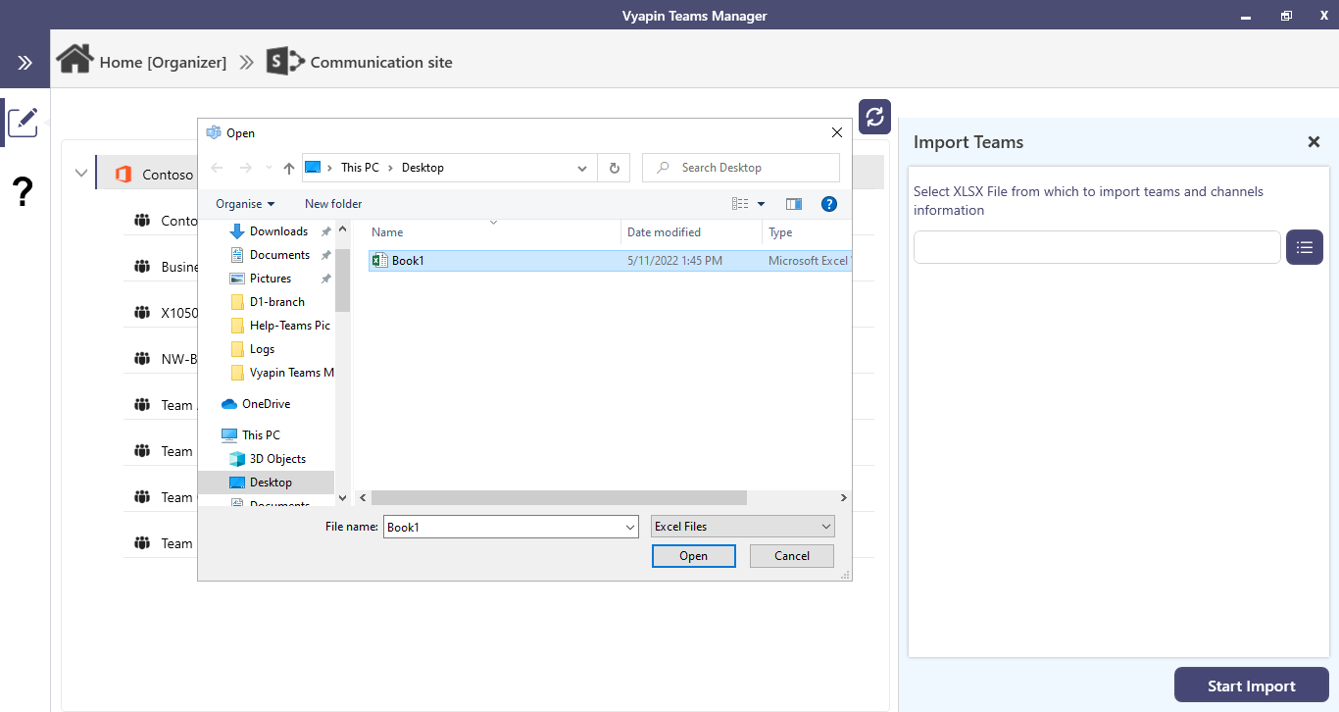Open Home Organizer house icon
This screenshot has height=712, width=1339.
pos(74,59)
